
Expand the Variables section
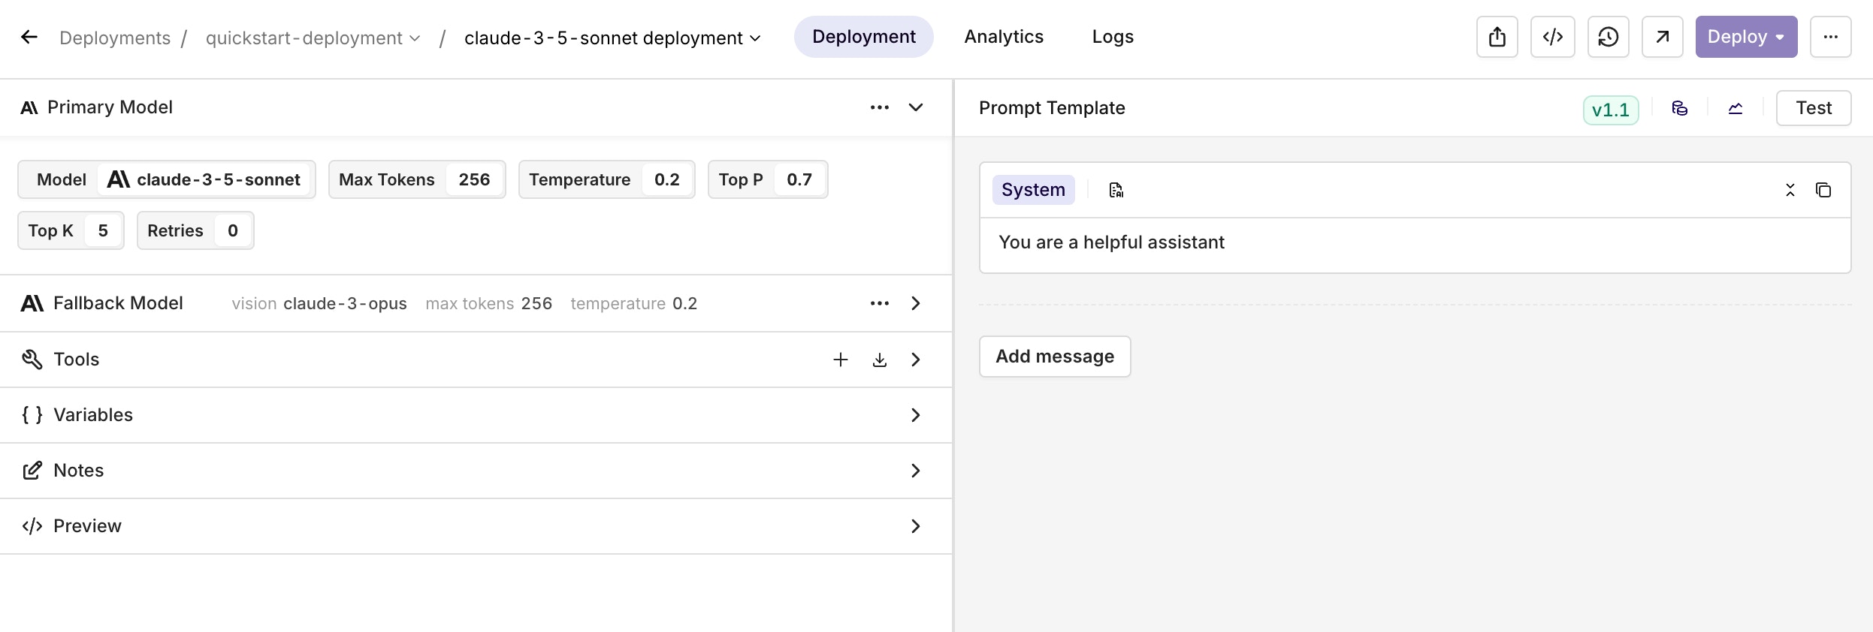(x=915, y=415)
